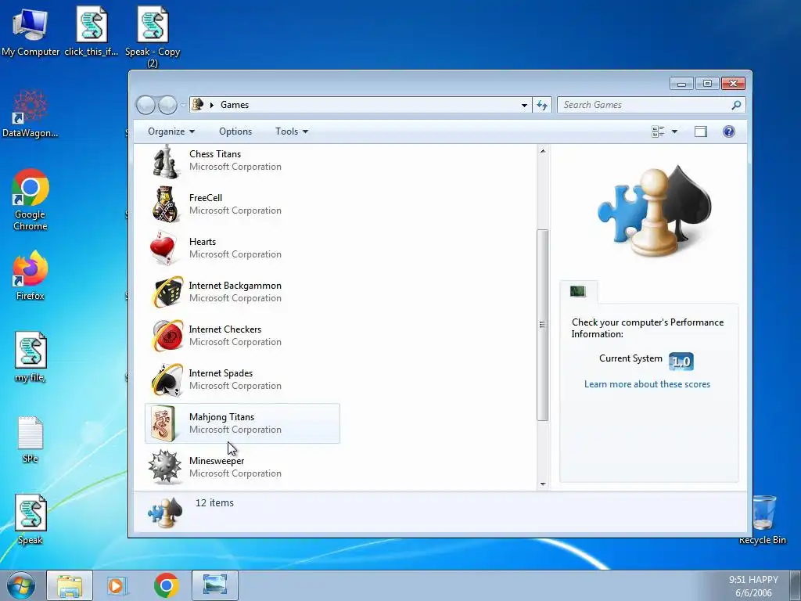Select the Internet Spades icon
The width and height of the screenshot is (801, 601).
(x=167, y=380)
